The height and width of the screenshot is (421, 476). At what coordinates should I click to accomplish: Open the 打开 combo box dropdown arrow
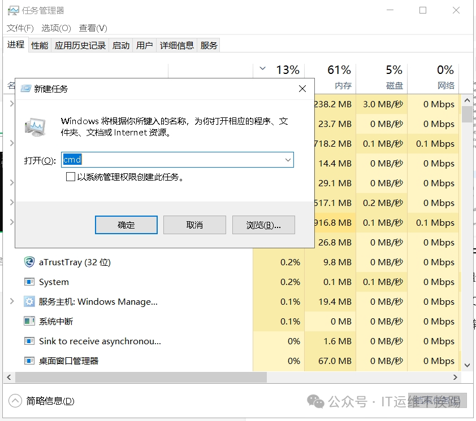pyautogui.click(x=288, y=160)
